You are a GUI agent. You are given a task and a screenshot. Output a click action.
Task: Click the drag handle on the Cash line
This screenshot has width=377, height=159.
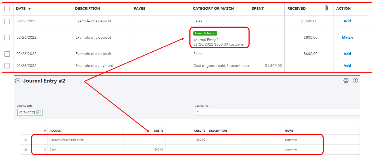26,150
